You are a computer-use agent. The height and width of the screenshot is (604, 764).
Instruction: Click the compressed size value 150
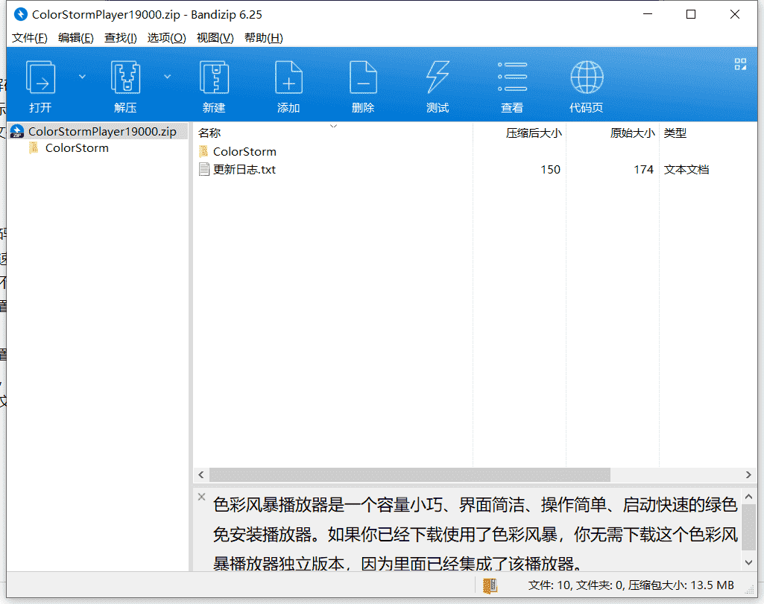coord(550,169)
